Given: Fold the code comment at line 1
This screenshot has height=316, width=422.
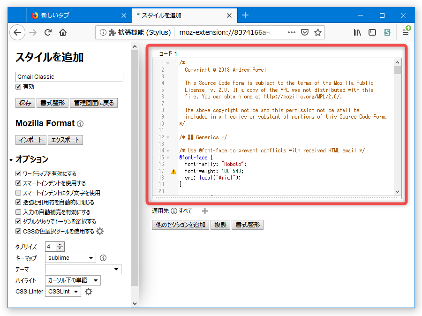Looking at the screenshot, I should coord(168,63).
